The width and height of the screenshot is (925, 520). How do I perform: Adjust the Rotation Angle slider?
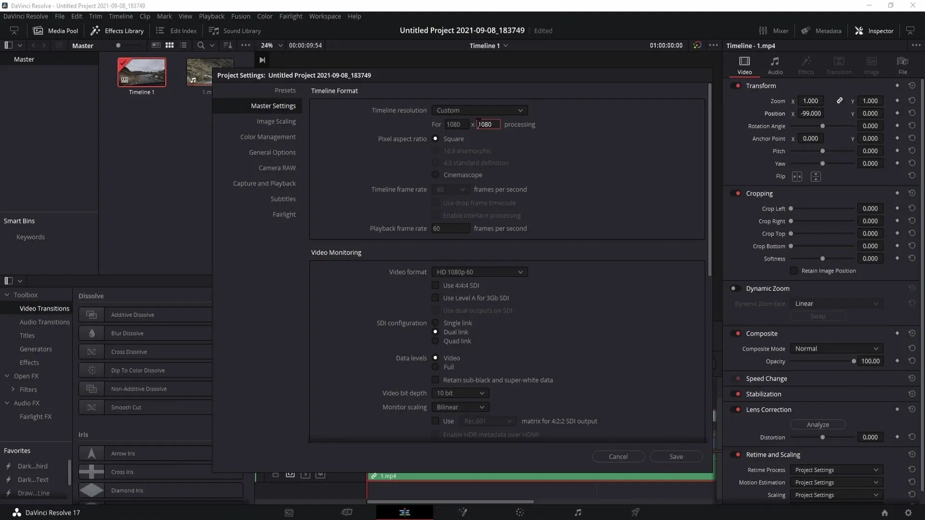[x=822, y=126]
